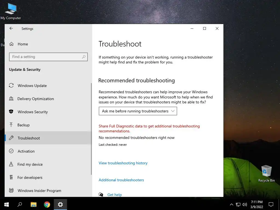
Task: Click the taskbar clock and date
Action: 256,205
